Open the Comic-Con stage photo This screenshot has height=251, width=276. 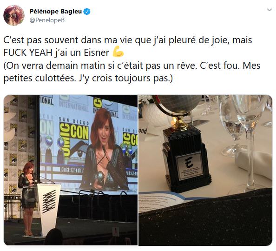pos(71,170)
